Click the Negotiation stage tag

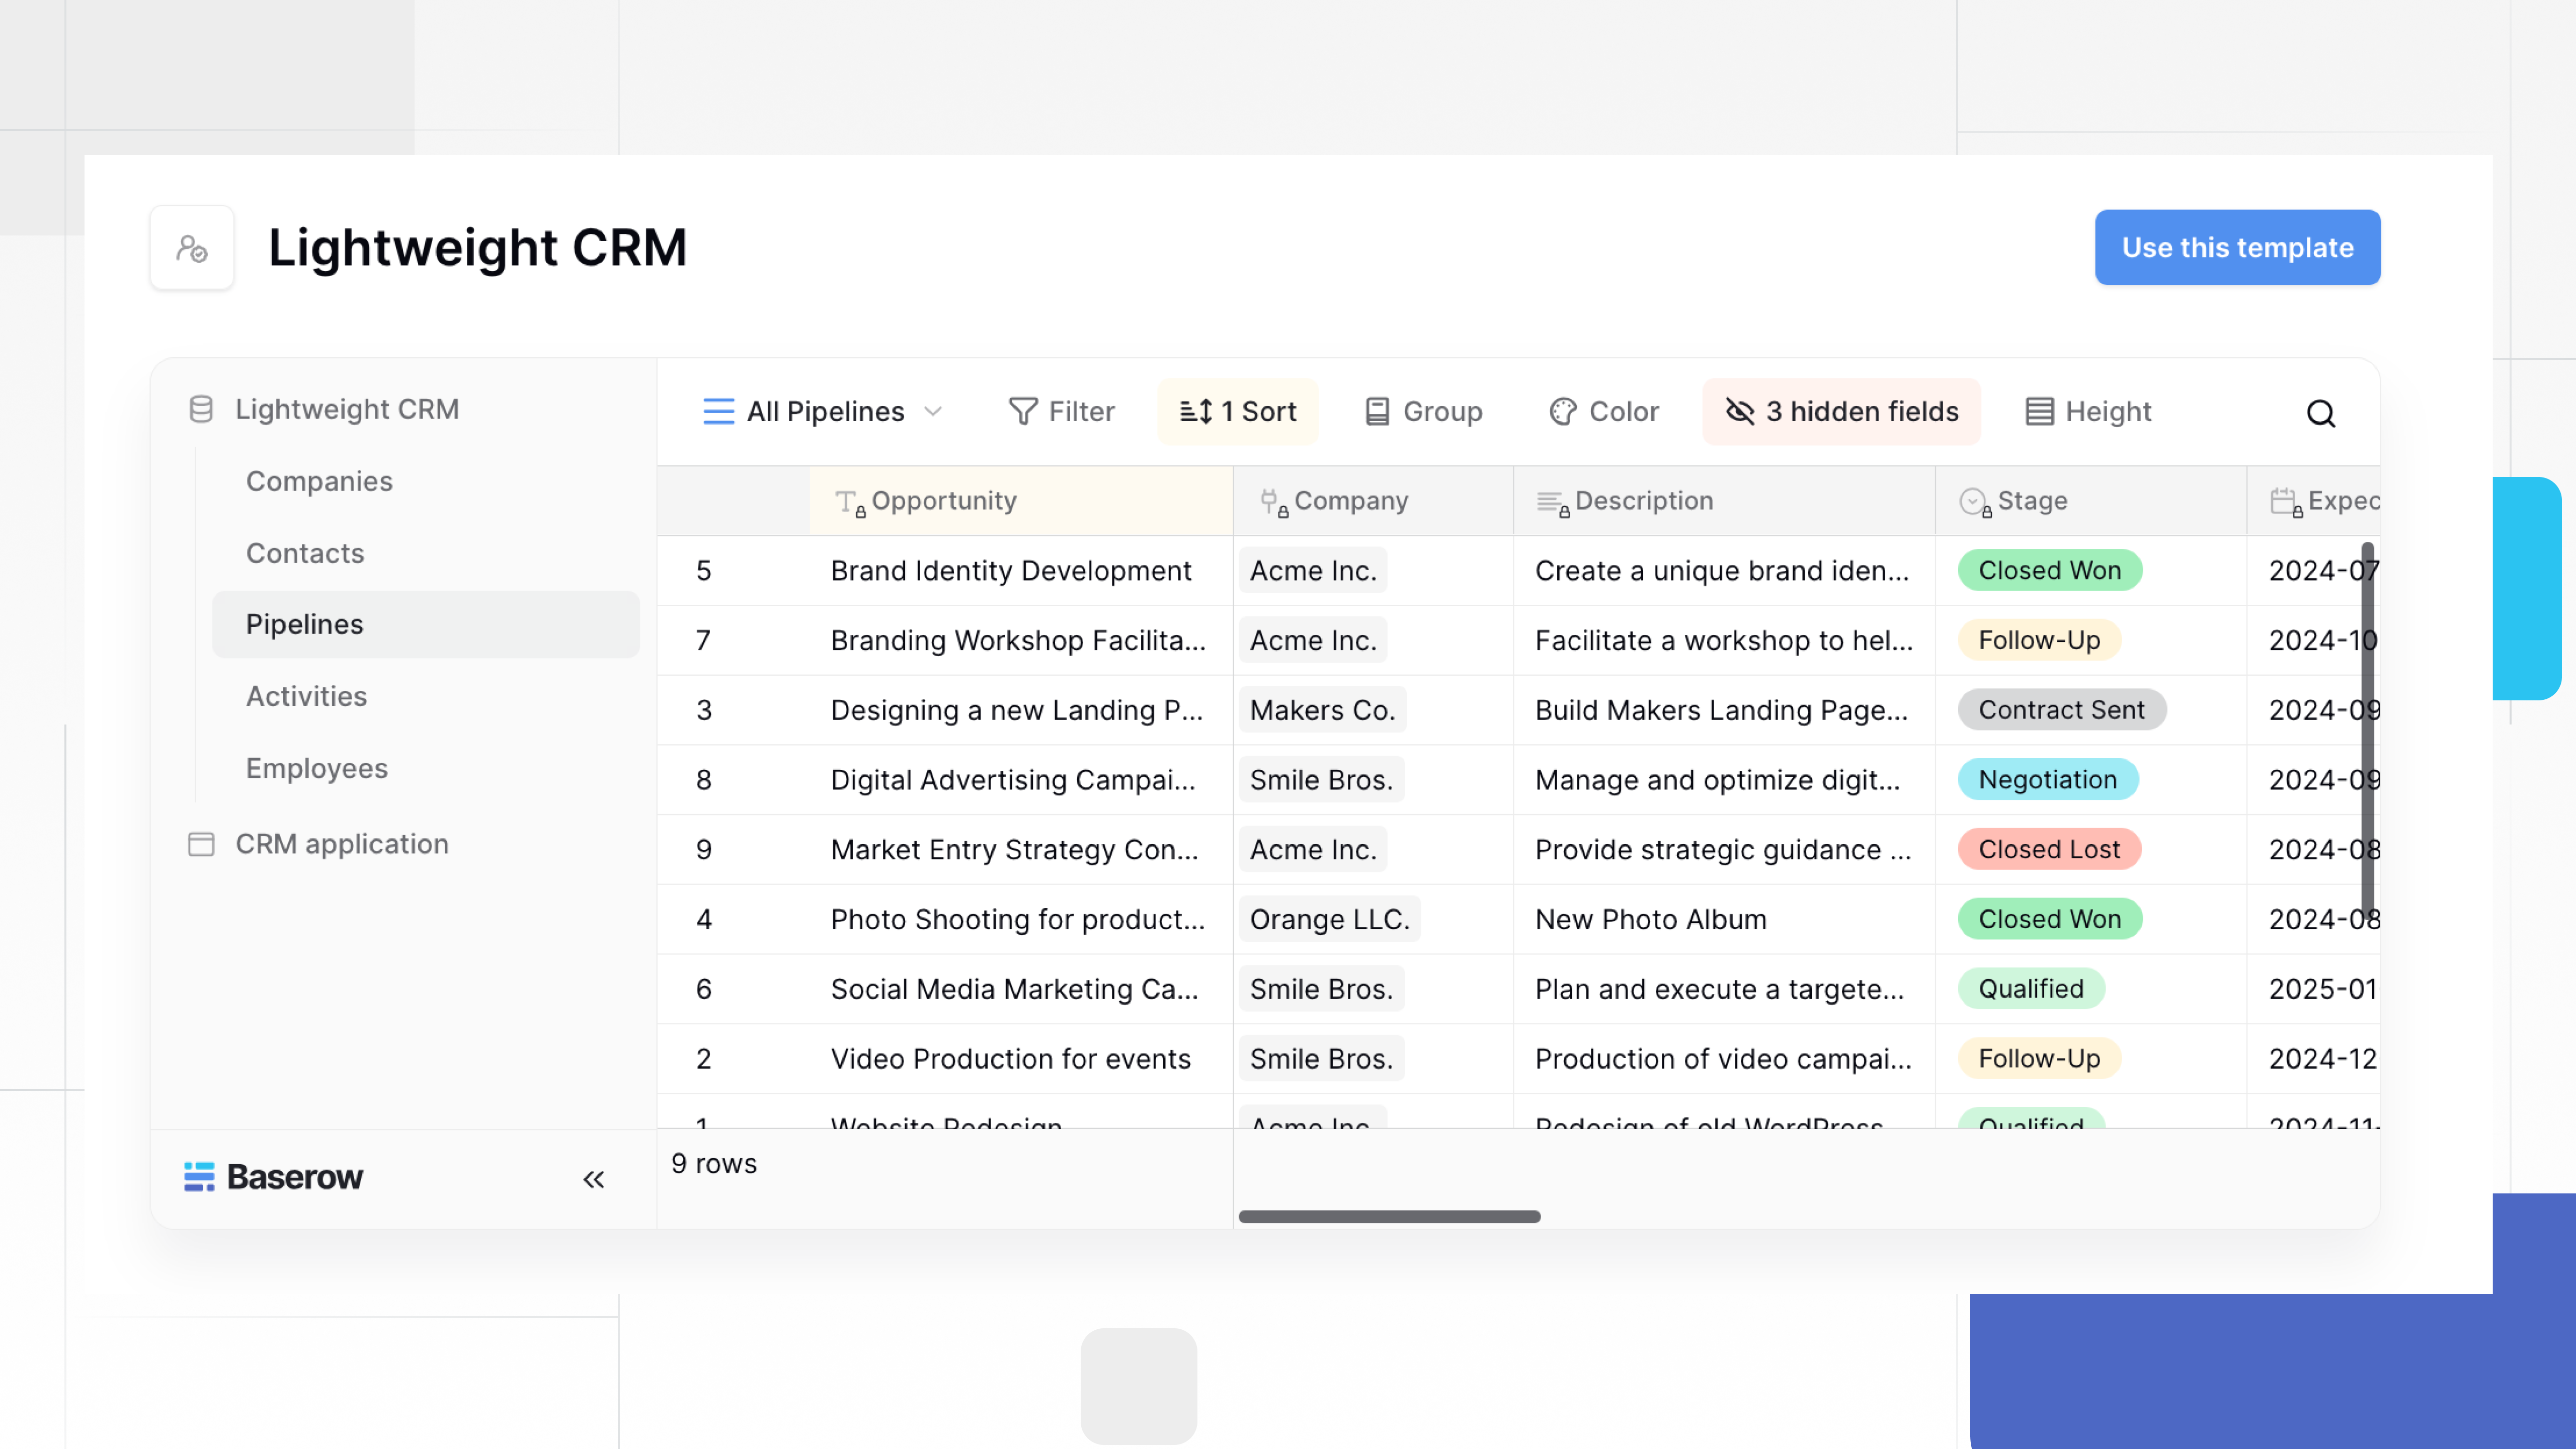2047,779
